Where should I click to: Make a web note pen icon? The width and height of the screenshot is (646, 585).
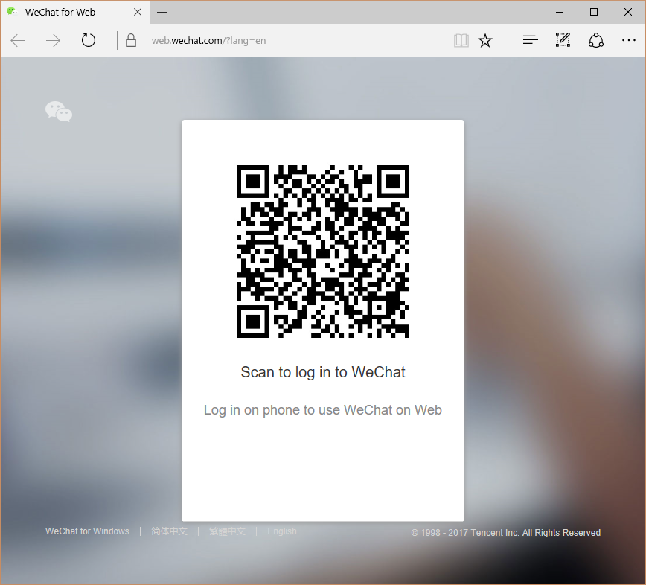tap(563, 40)
